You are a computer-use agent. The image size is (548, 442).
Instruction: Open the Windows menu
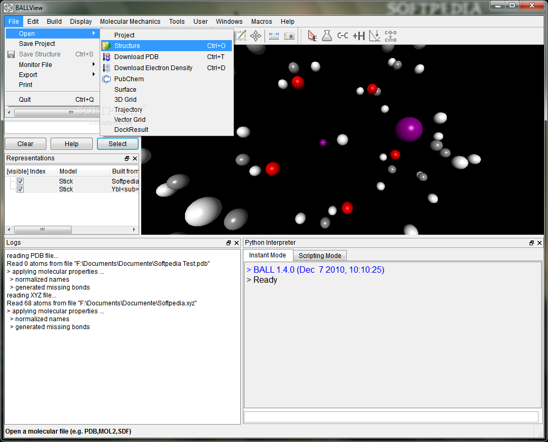pyautogui.click(x=229, y=21)
